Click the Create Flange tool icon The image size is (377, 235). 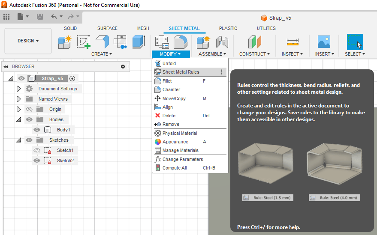(x=102, y=42)
